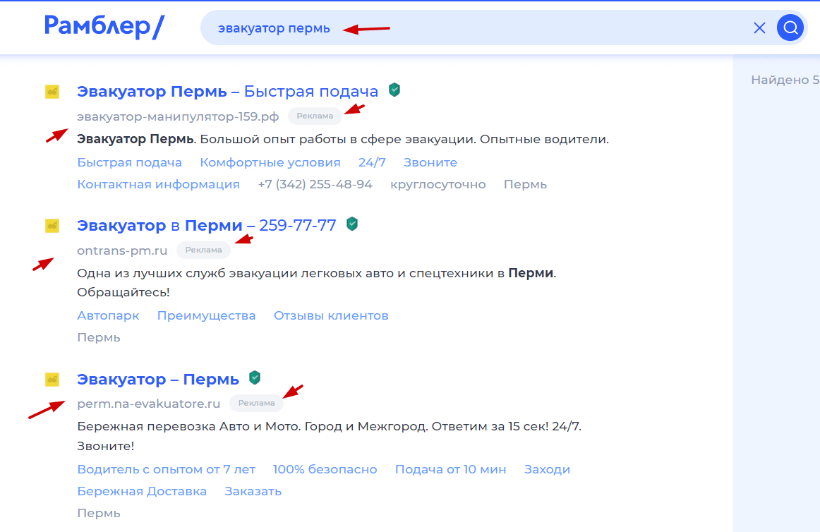Open the 'Эвакуатор Пермь – Быстрая подача' result
This screenshot has height=532, width=820.
227,91
